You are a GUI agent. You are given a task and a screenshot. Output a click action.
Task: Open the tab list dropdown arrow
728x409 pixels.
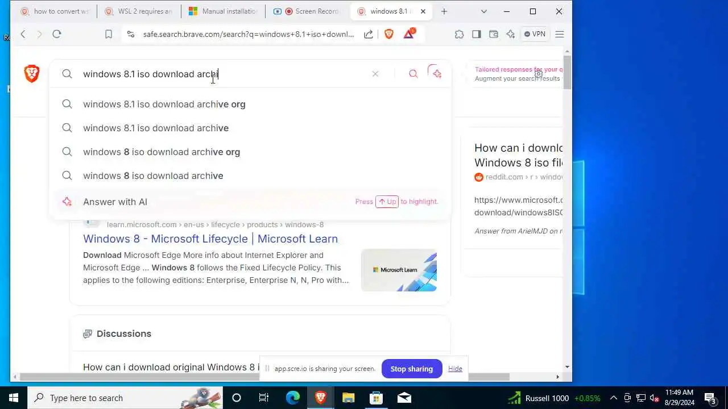(x=484, y=11)
